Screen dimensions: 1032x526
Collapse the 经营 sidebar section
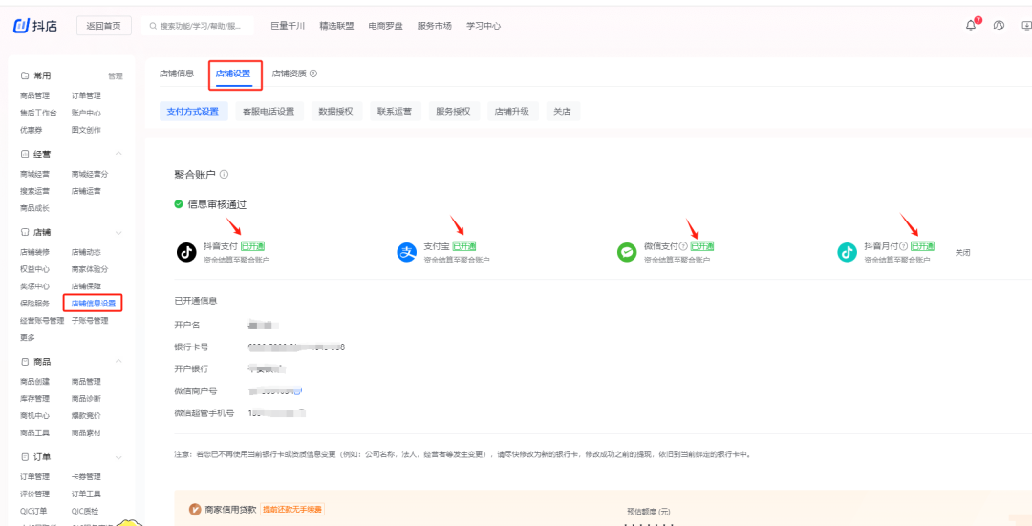(118, 154)
